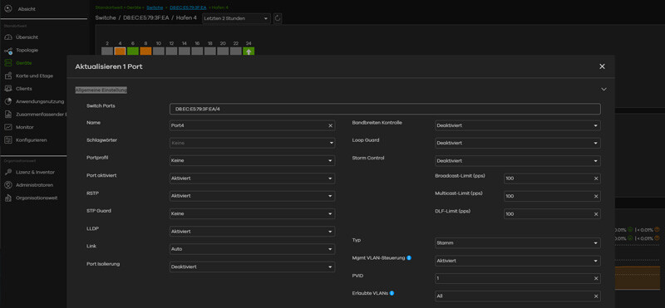This screenshot has width=665, height=308.
Task: Clear the Broadcast-Limit value
Action: (x=596, y=178)
